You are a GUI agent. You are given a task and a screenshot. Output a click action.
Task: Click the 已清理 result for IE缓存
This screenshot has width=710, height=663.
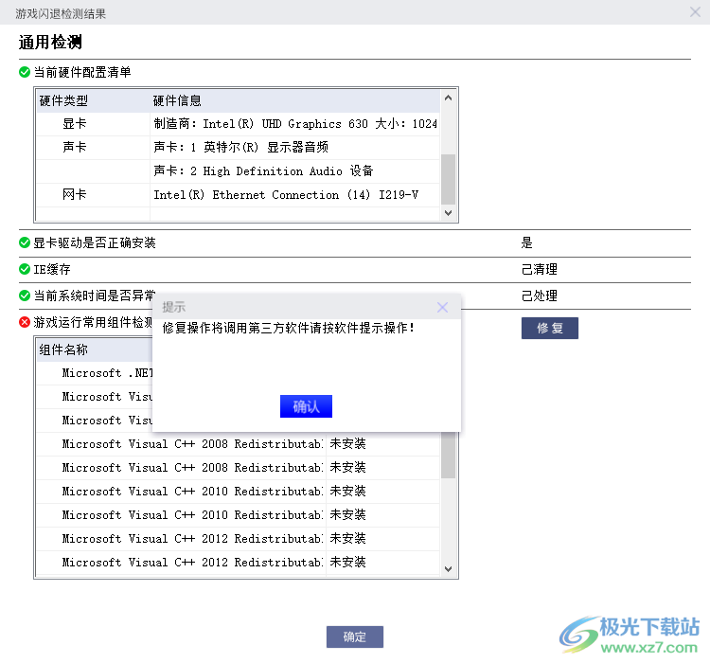click(x=540, y=269)
